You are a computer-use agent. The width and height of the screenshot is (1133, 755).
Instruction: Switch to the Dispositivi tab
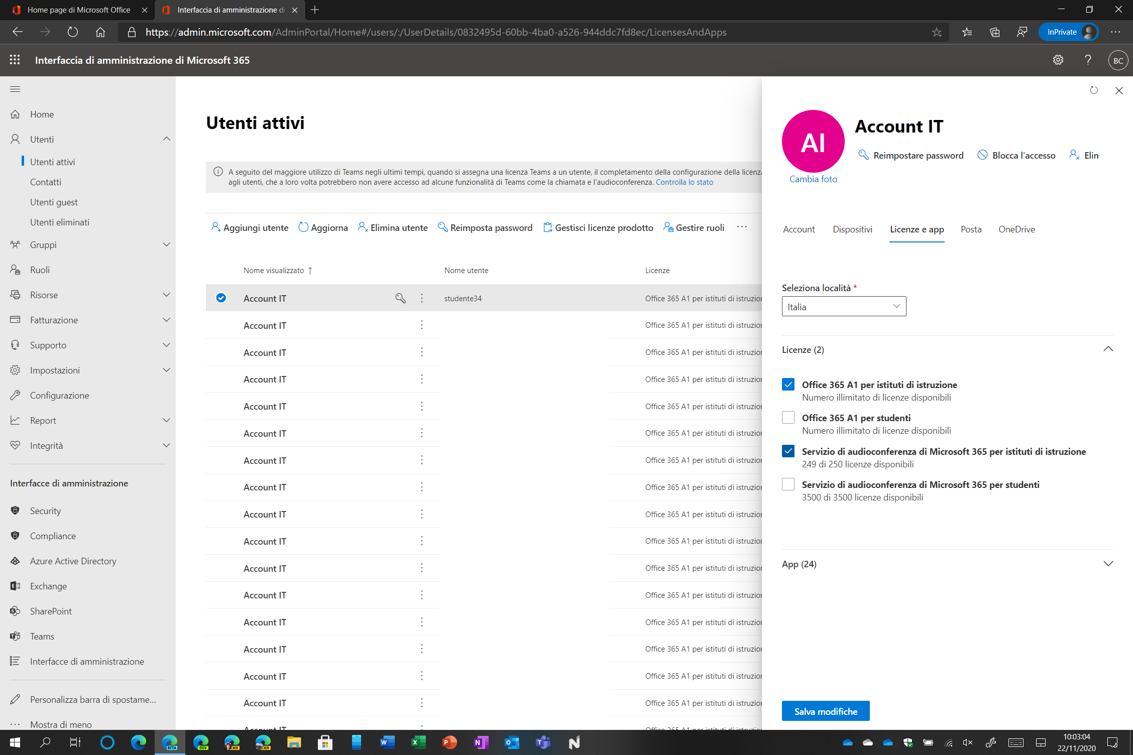pyautogui.click(x=852, y=229)
